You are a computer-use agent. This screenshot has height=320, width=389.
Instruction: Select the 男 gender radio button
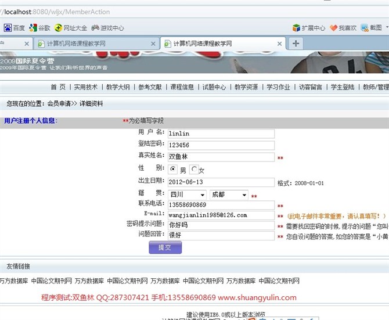pos(173,170)
